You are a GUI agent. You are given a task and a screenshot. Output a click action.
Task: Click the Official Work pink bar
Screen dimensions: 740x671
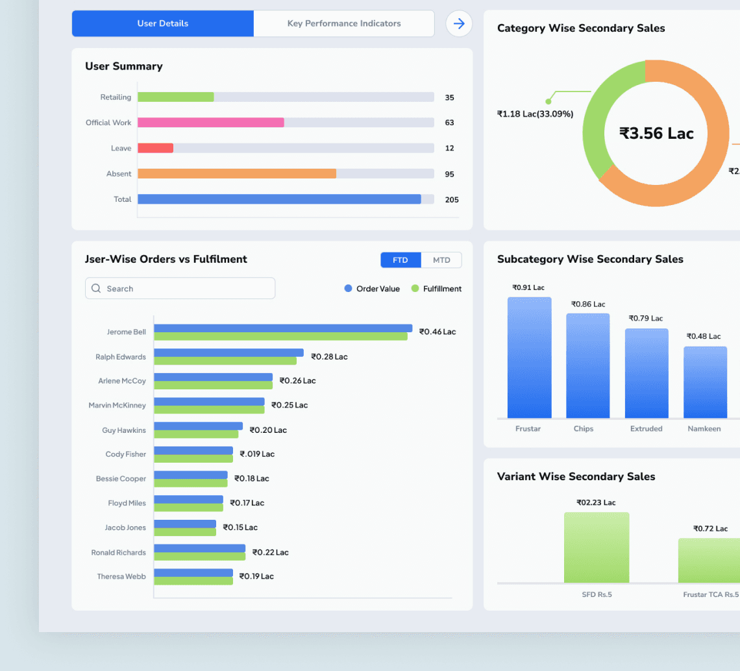point(211,123)
